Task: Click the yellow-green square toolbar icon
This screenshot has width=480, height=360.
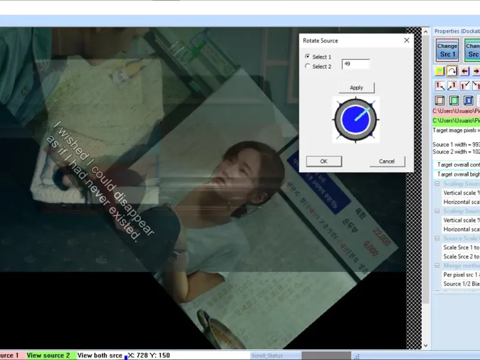Action: tap(439, 71)
